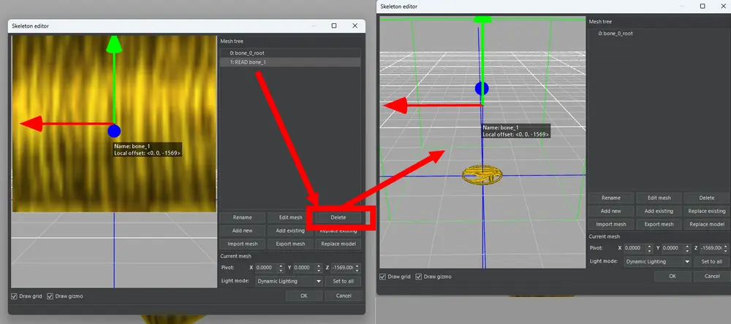Click the blue pivot dot in right viewport

[481, 89]
